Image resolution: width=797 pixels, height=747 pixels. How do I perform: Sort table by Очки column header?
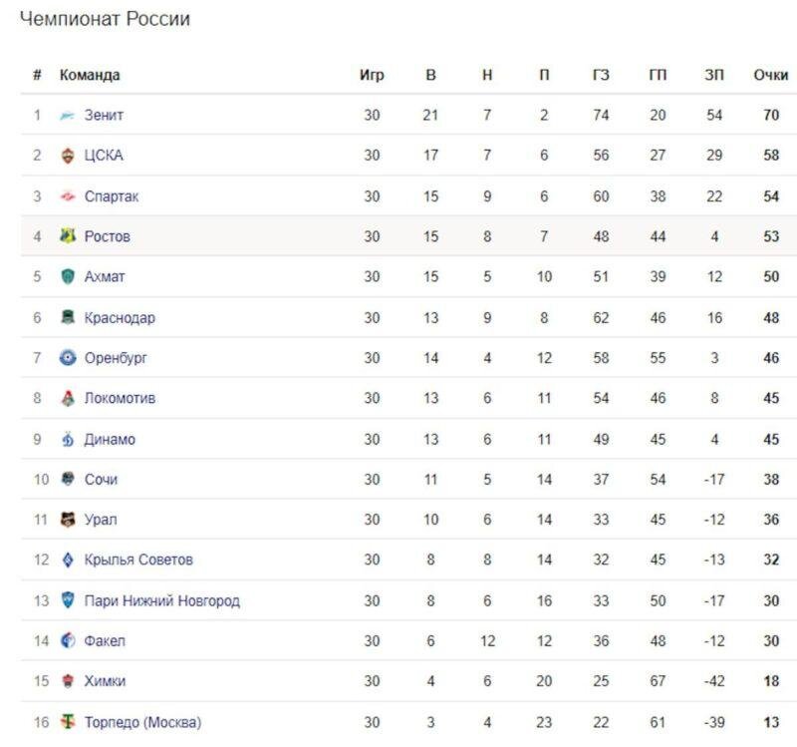tap(770, 75)
